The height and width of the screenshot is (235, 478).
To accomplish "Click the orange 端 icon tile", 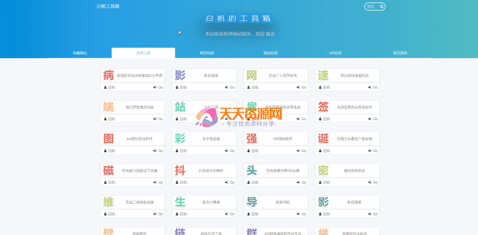I will (108, 107).
